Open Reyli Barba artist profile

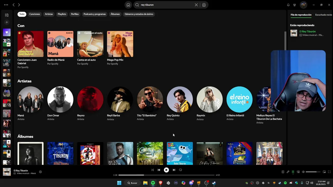[x=120, y=99]
